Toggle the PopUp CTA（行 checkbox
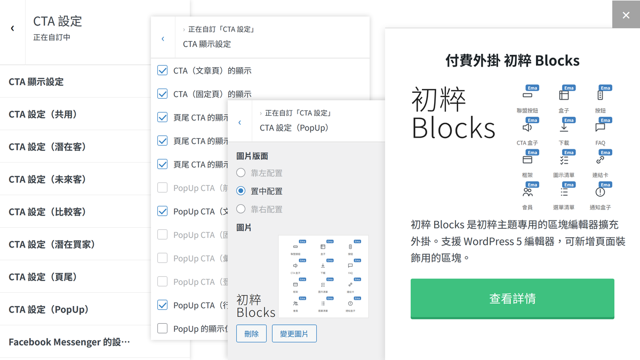 click(163, 305)
